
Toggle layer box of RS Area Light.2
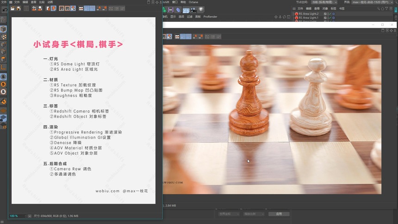(325, 14)
